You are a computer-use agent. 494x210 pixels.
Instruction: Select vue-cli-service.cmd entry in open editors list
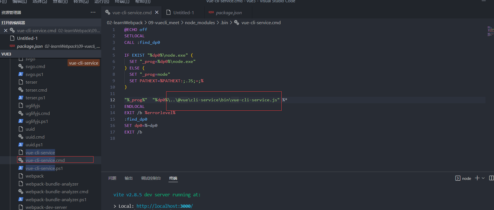50,30
